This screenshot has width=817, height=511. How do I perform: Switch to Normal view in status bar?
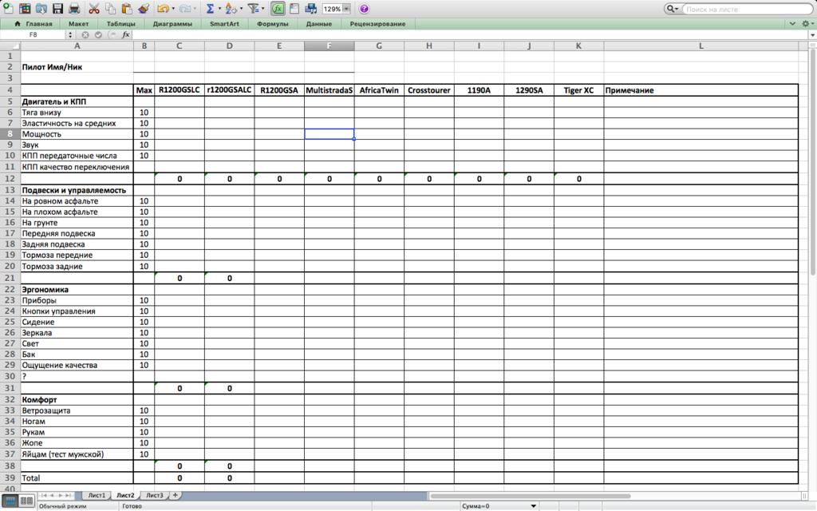10,501
